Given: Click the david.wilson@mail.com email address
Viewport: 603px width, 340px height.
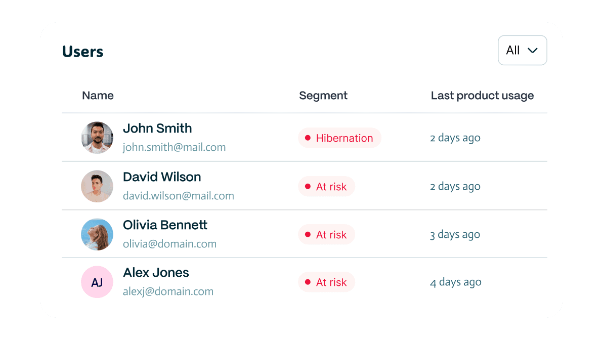Looking at the screenshot, I should [x=178, y=196].
